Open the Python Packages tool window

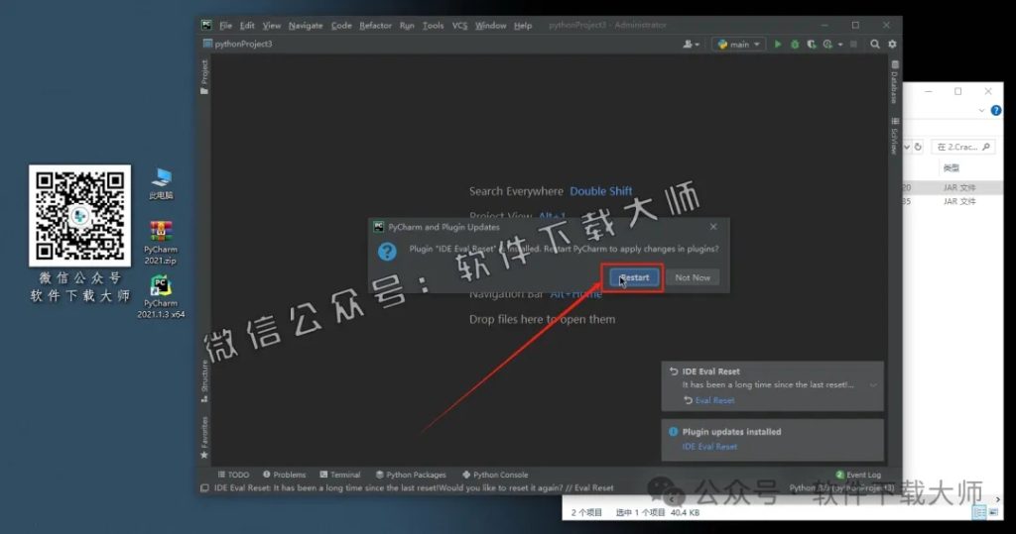pyautogui.click(x=411, y=475)
